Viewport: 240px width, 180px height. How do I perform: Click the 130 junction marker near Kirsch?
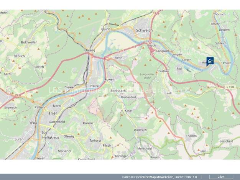150,42
